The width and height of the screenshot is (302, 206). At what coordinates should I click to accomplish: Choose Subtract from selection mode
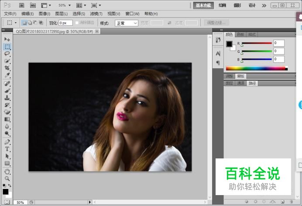tap(35, 23)
